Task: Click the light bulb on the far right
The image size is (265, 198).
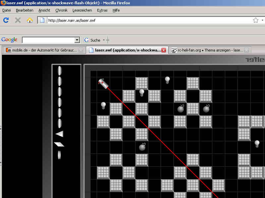Action: (x=257, y=144)
